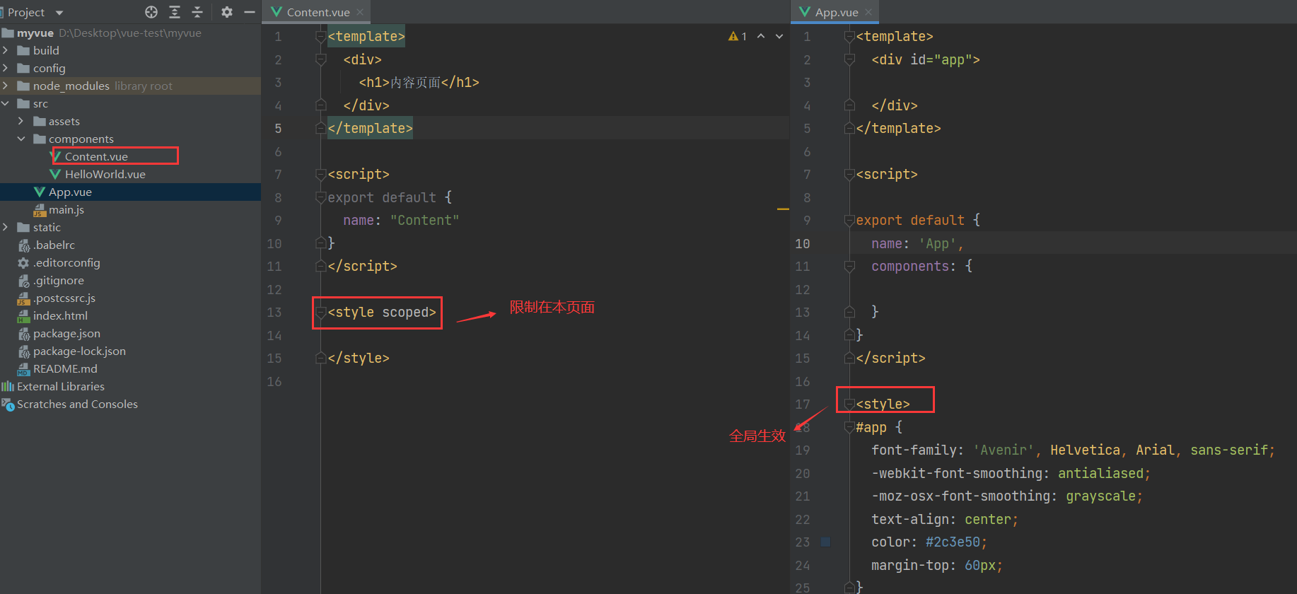Screen dimensions: 1297x594
Task: Select .editorconfig file in the tree
Action: point(66,262)
